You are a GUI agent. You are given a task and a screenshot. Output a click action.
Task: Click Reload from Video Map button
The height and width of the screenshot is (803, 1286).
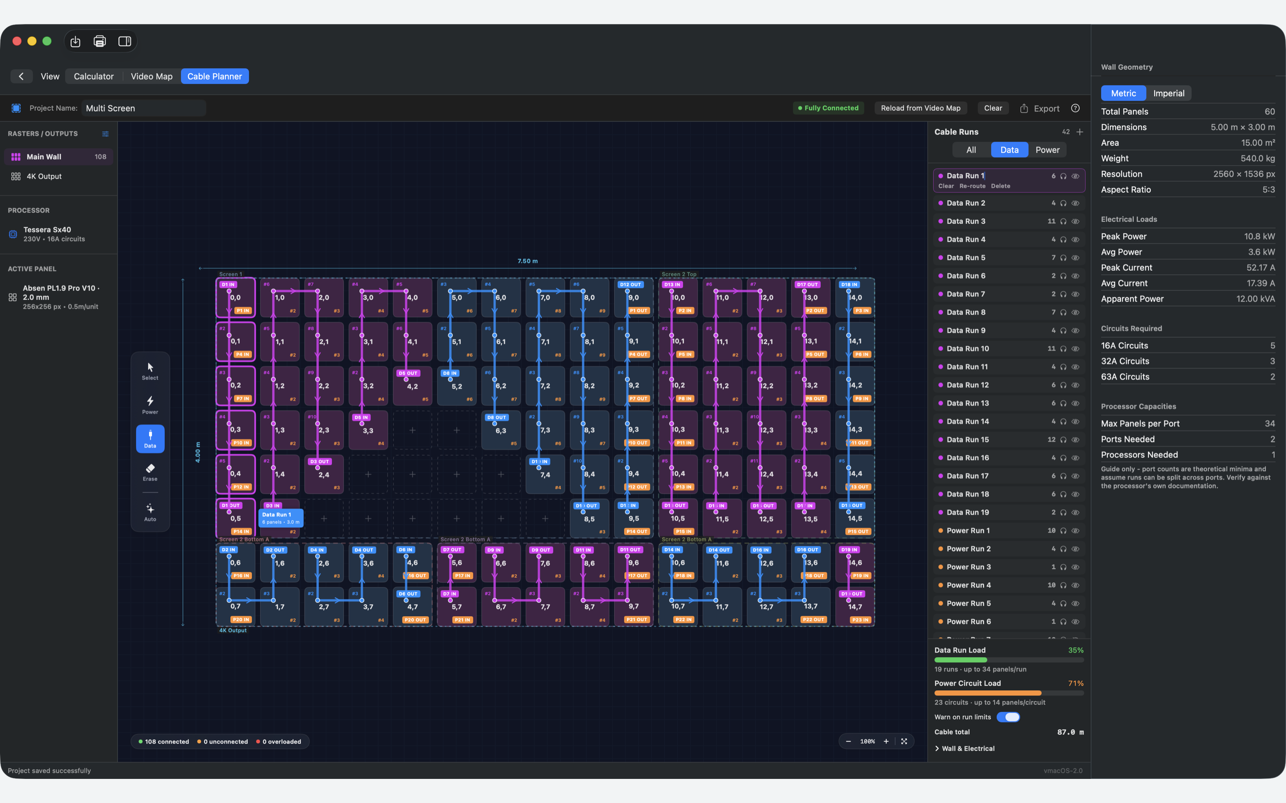pos(920,108)
